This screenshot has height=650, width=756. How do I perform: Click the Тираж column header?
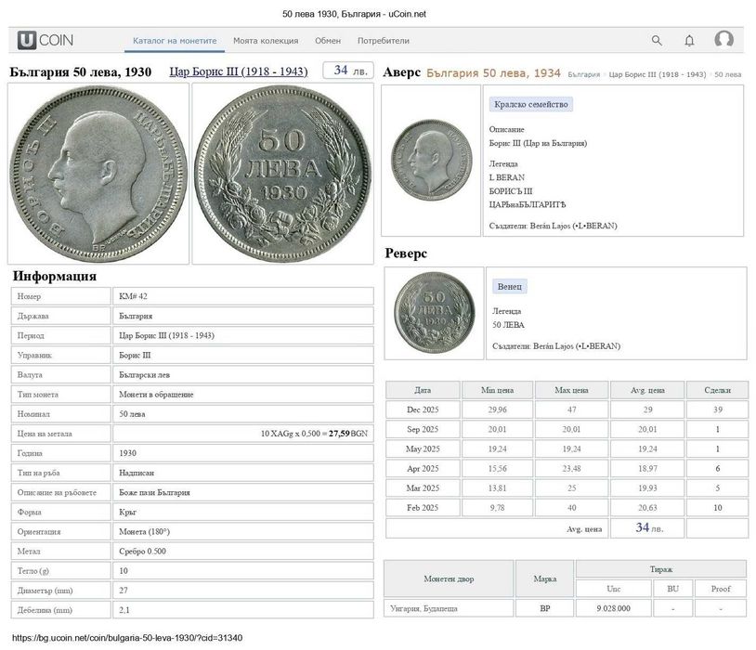pyautogui.click(x=661, y=569)
